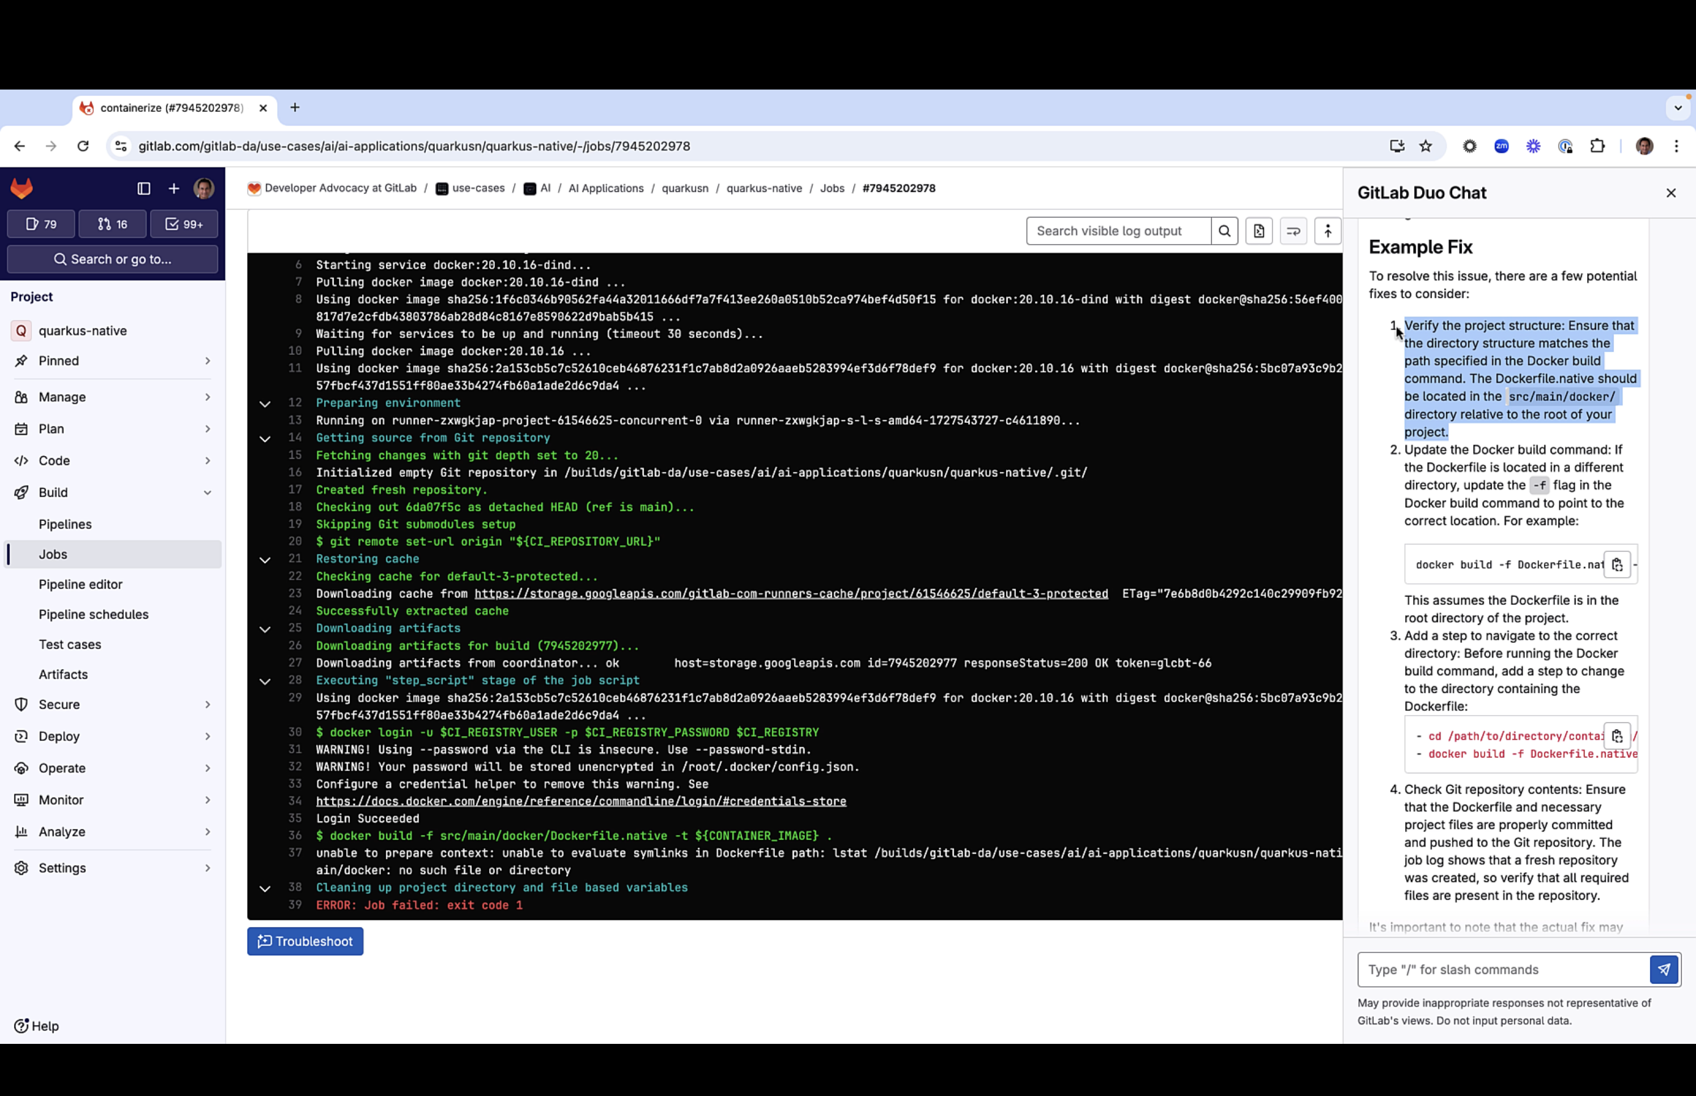The width and height of the screenshot is (1696, 1096).
Task: Expand the Pinned sidebar section
Action: 112,361
